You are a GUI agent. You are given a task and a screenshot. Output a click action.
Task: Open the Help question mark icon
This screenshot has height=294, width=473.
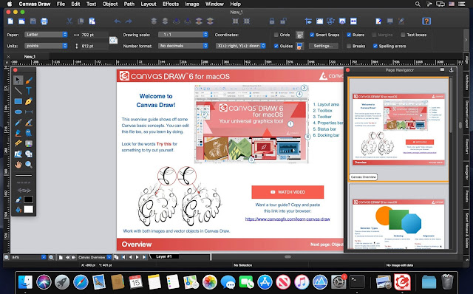point(426,21)
